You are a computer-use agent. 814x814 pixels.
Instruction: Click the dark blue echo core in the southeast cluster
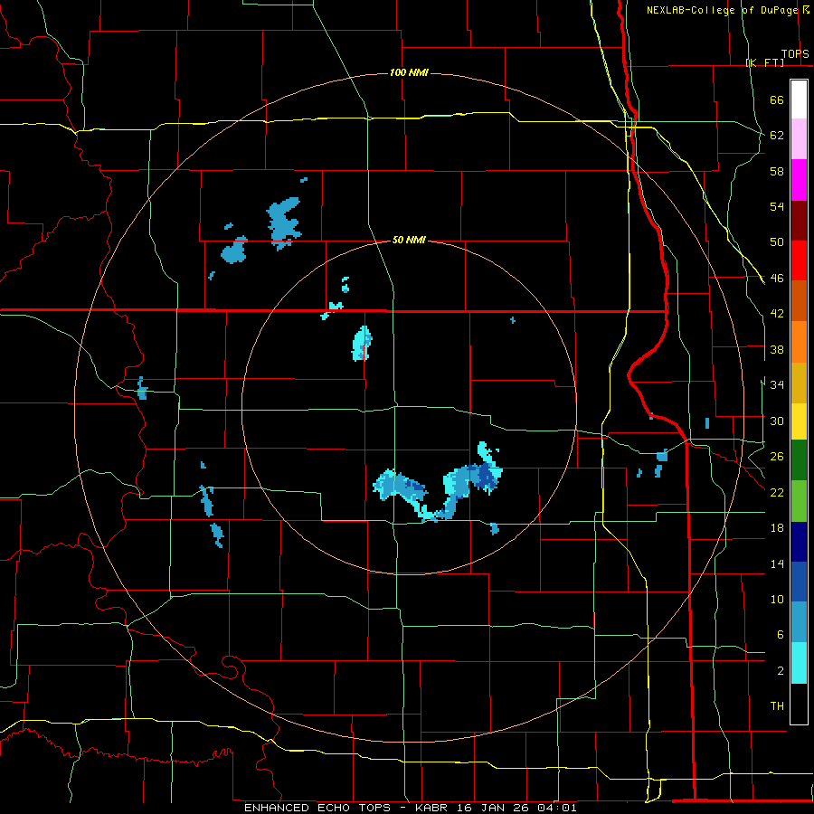(x=486, y=477)
